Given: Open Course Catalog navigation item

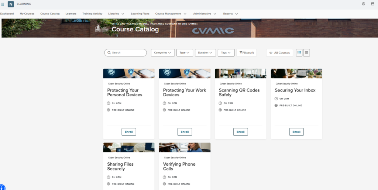Looking at the screenshot, I should coord(50,14).
